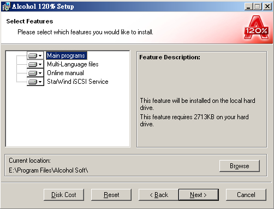The height and width of the screenshot is (209, 274).
Task: Click the Browse button
Action: pyautogui.click(x=240, y=166)
